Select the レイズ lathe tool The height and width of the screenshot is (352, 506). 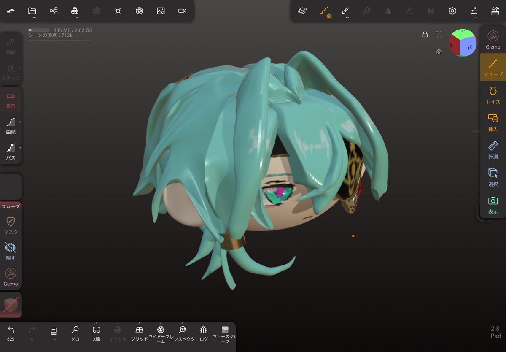(493, 95)
